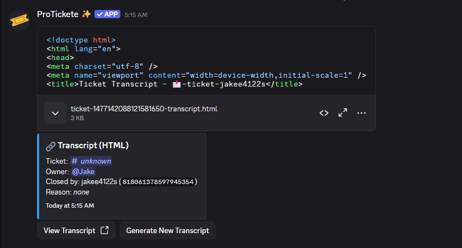Open the @Jake user mention

tap(83, 171)
